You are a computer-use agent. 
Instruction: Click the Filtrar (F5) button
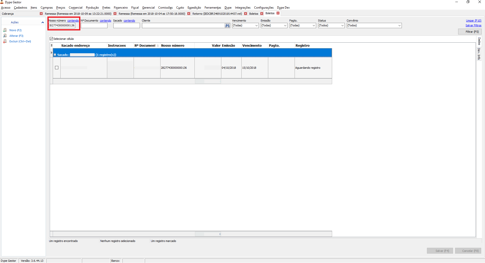(470, 32)
